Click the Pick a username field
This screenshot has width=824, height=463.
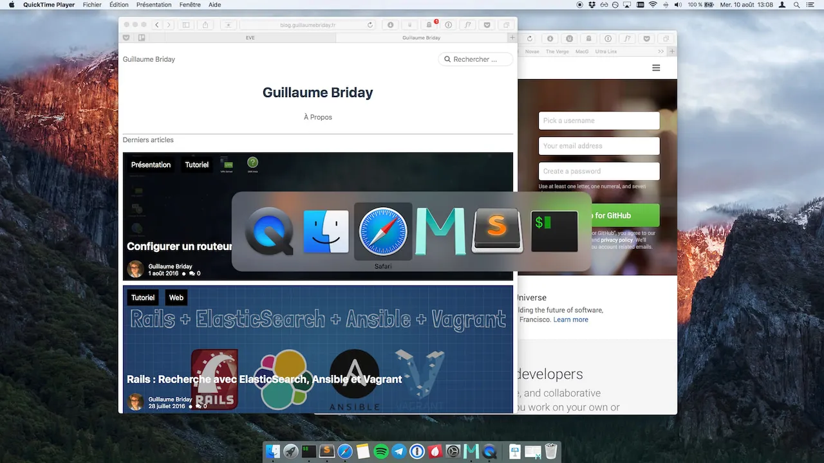click(x=599, y=120)
